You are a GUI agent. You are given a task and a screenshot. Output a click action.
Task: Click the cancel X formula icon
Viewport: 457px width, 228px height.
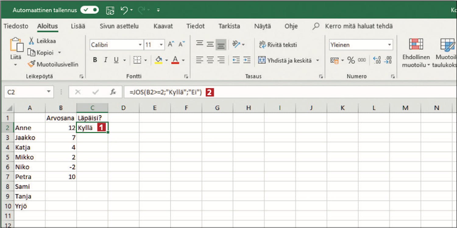pos(78,92)
